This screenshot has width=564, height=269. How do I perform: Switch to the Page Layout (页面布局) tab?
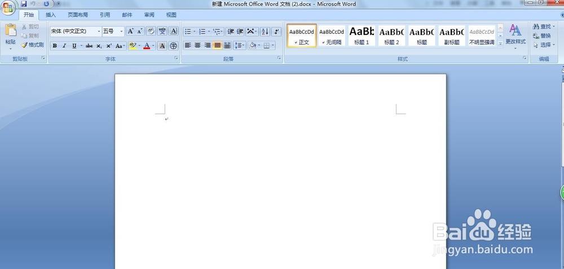pos(78,15)
